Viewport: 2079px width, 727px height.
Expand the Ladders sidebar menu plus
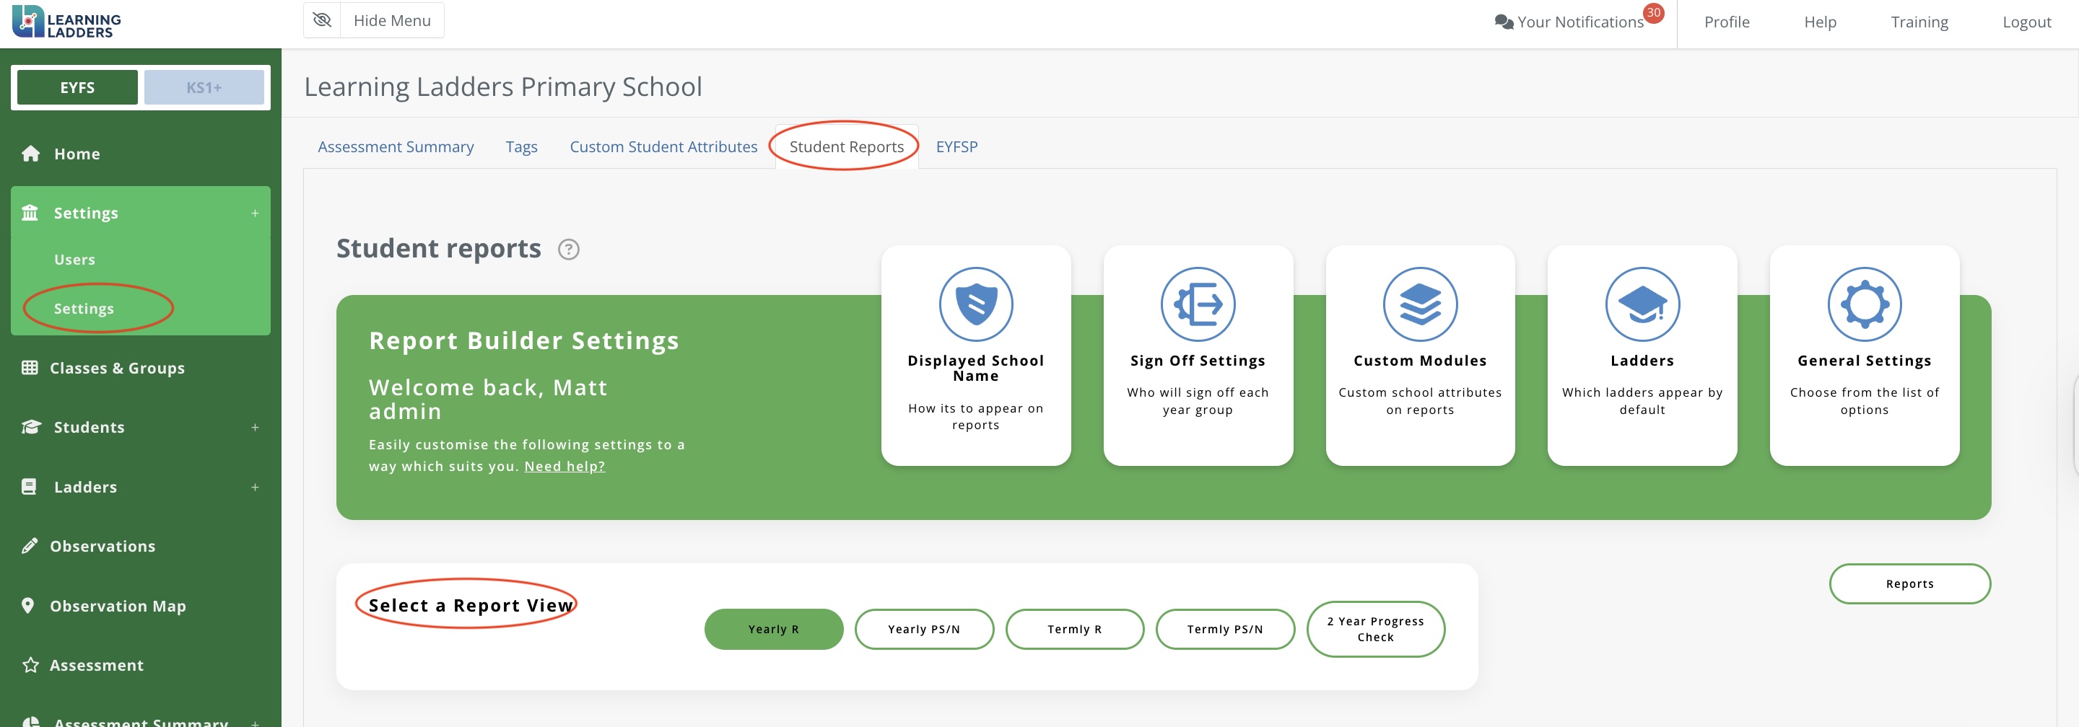click(254, 487)
